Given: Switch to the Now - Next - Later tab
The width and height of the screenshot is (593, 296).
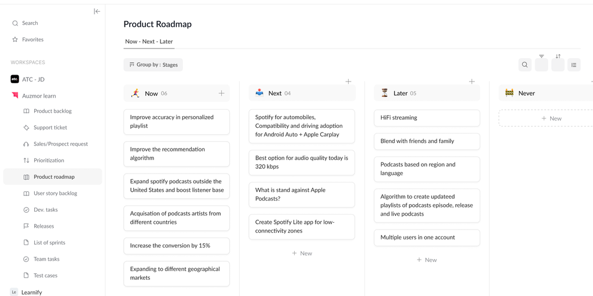Looking at the screenshot, I should coord(149,42).
